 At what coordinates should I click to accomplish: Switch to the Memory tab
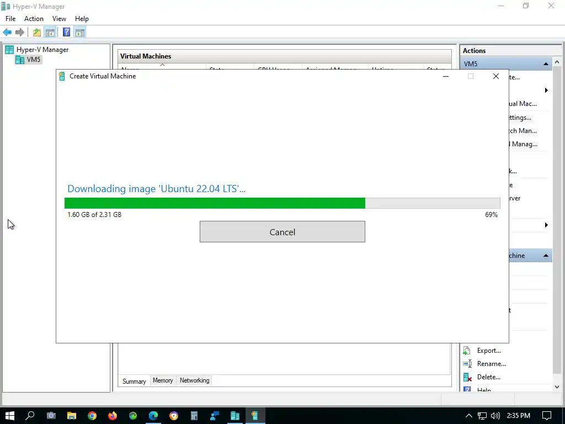point(163,380)
